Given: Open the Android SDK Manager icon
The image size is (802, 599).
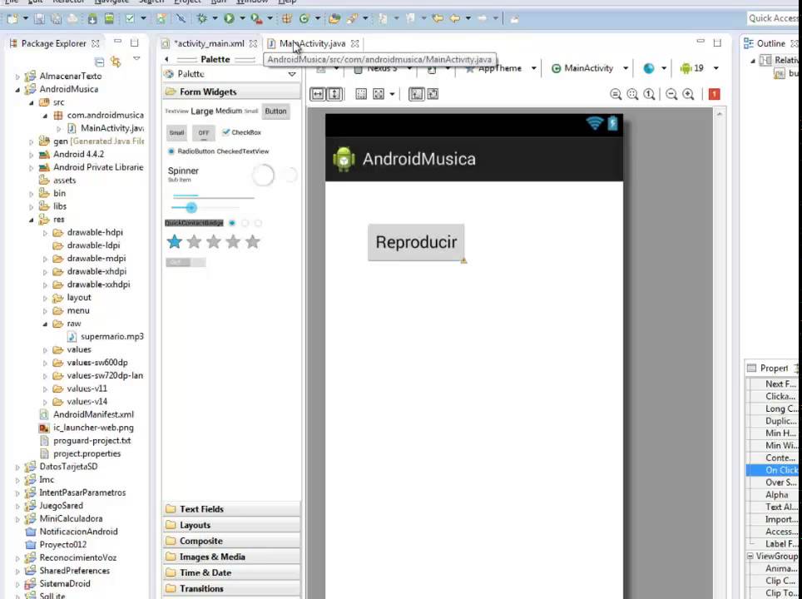Looking at the screenshot, I should tap(92, 19).
